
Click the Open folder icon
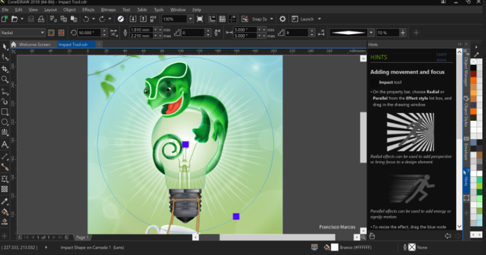coord(14,19)
